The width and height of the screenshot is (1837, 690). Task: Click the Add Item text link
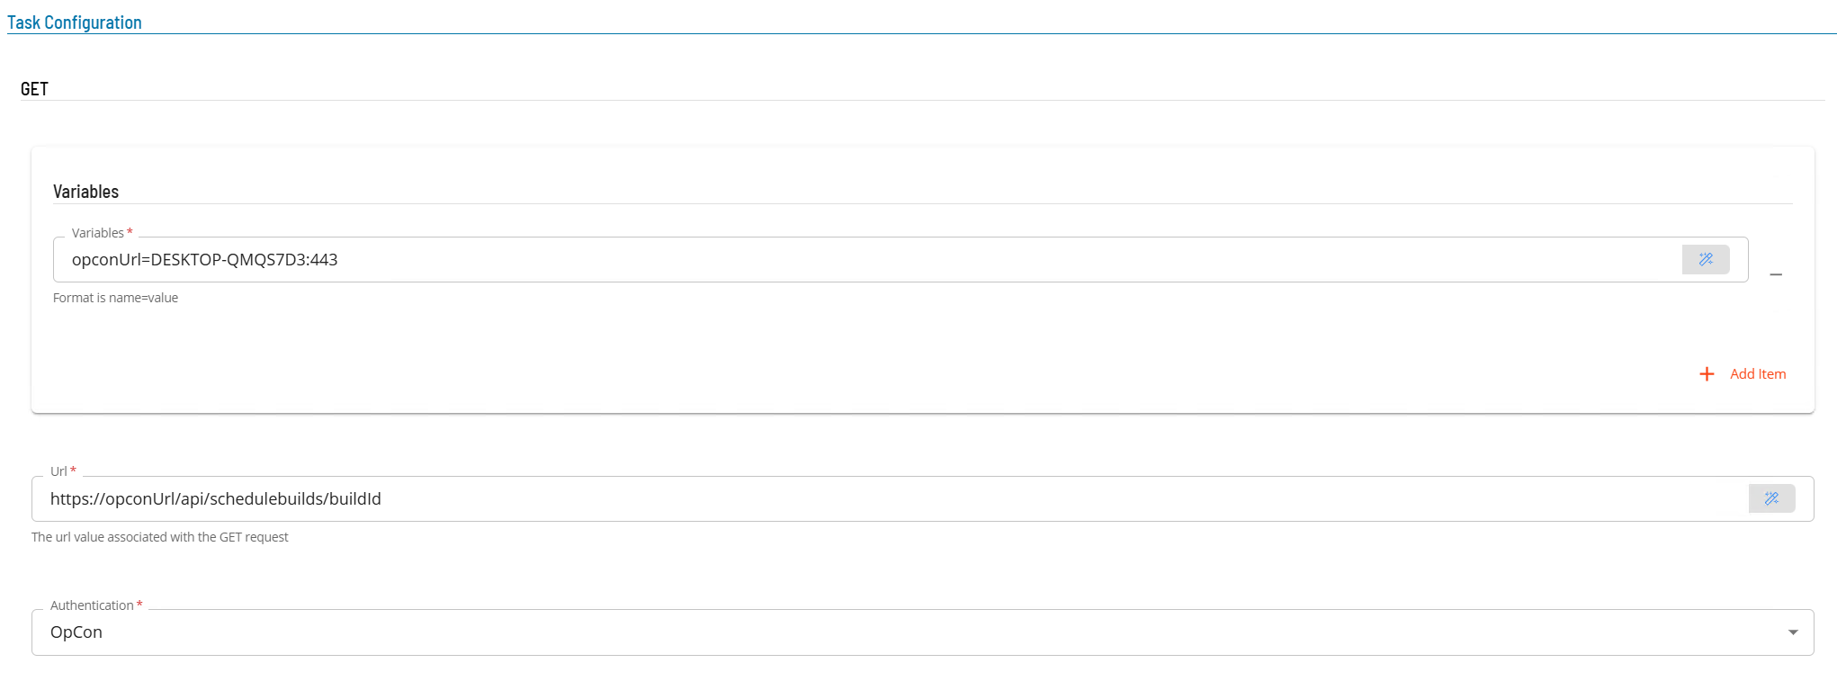point(1758,373)
